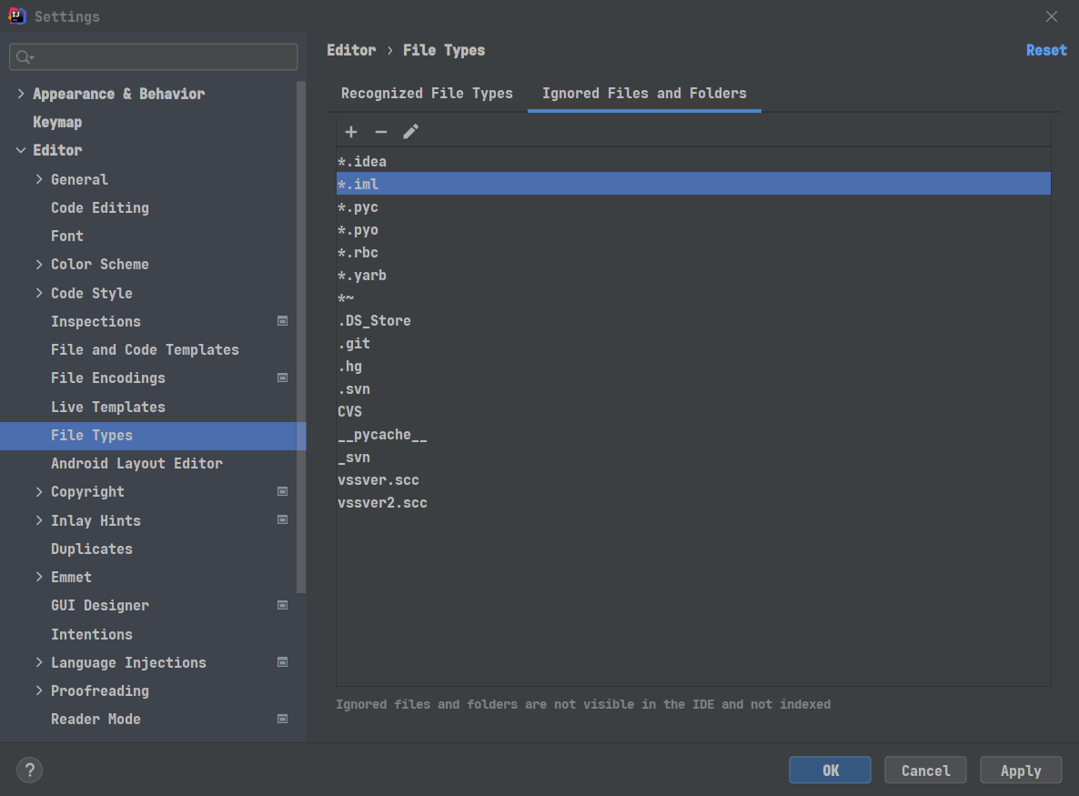Viewport: 1079px width, 796px height.
Task: Click the add (+) ignored pattern icon
Action: [351, 131]
